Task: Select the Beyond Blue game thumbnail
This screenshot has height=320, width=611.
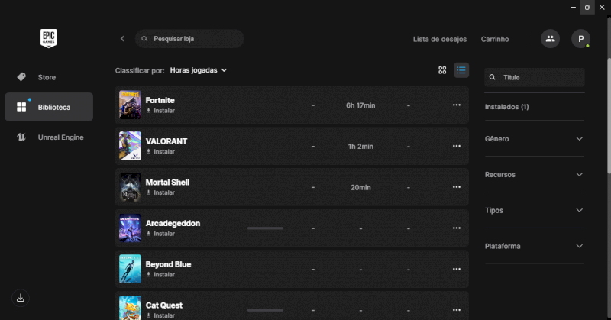Action: [x=130, y=269]
